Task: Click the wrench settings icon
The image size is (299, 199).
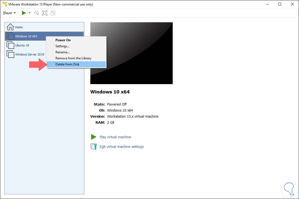Action: 94,147
